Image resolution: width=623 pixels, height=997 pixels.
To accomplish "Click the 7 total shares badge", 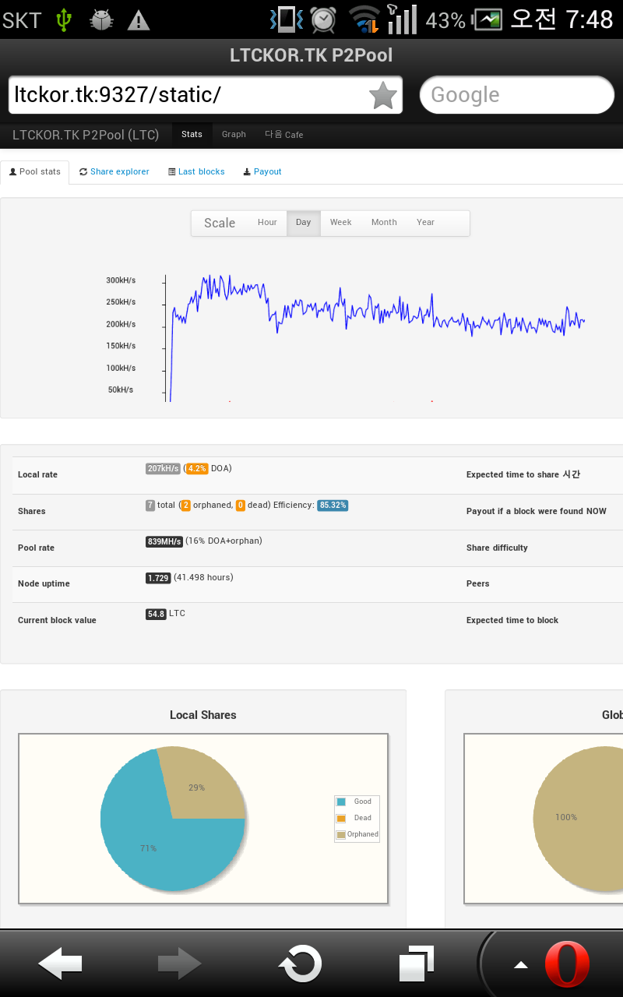I will pyautogui.click(x=150, y=506).
